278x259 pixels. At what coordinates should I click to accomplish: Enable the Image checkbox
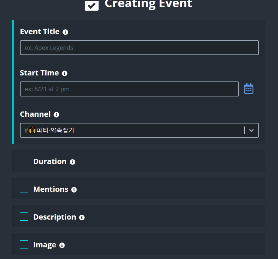24,244
